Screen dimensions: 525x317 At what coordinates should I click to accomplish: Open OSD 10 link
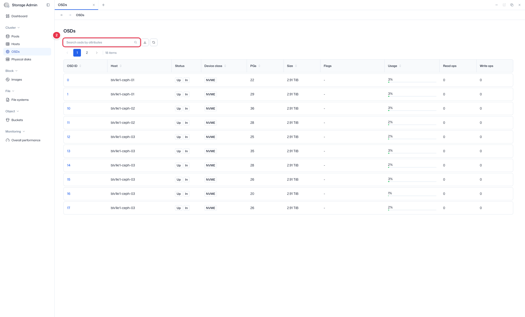point(69,108)
